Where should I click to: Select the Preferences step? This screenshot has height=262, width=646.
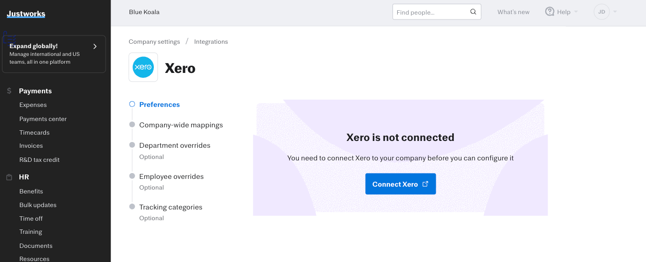click(x=159, y=105)
